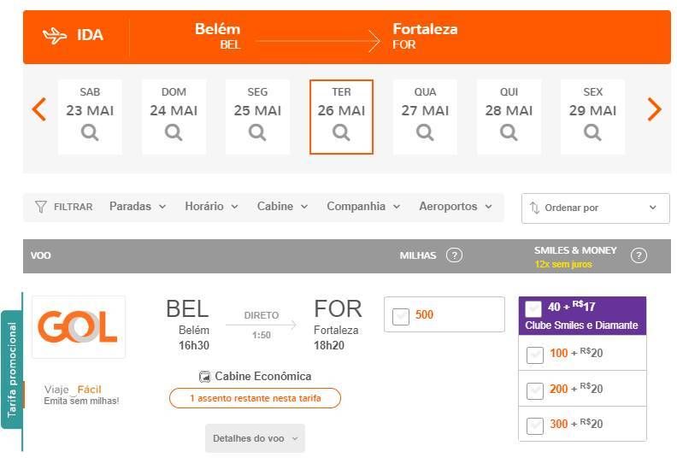Expand the Companhia filter dropdown
The image size is (677, 469).
(x=363, y=207)
